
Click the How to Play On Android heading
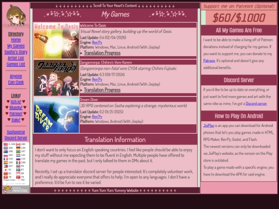pyautogui.click(x=239, y=116)
